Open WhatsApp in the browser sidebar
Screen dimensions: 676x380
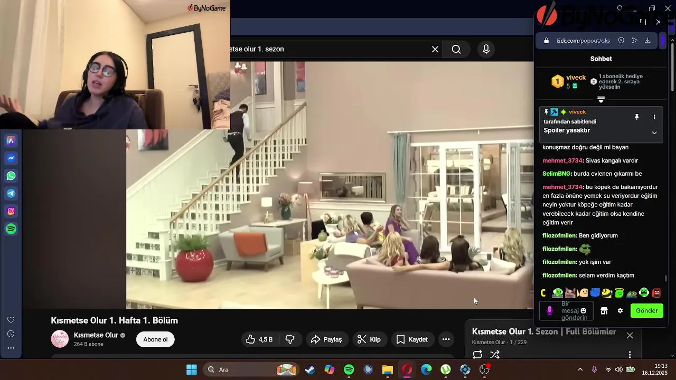click(x=11, y=176)
